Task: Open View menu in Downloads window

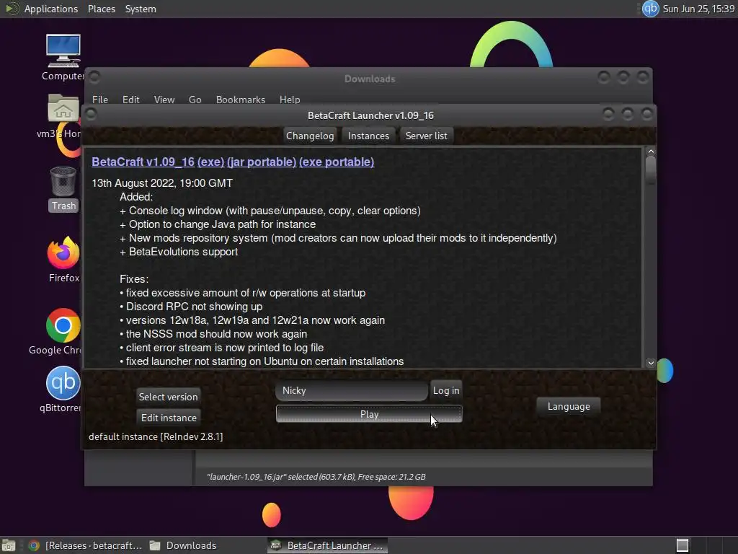Action: (164, 100)
